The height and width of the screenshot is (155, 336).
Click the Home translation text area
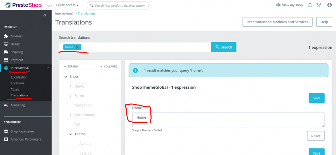tap(228, 120)
